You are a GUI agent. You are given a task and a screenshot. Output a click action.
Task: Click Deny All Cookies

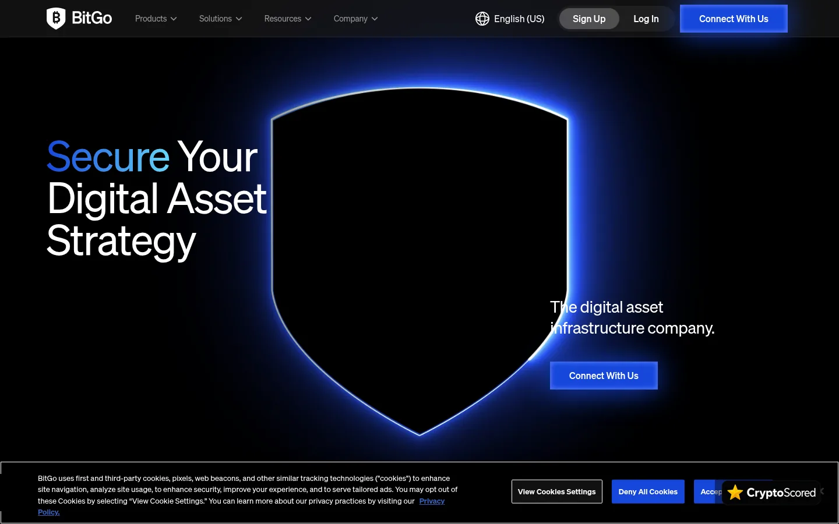[648, 492]
